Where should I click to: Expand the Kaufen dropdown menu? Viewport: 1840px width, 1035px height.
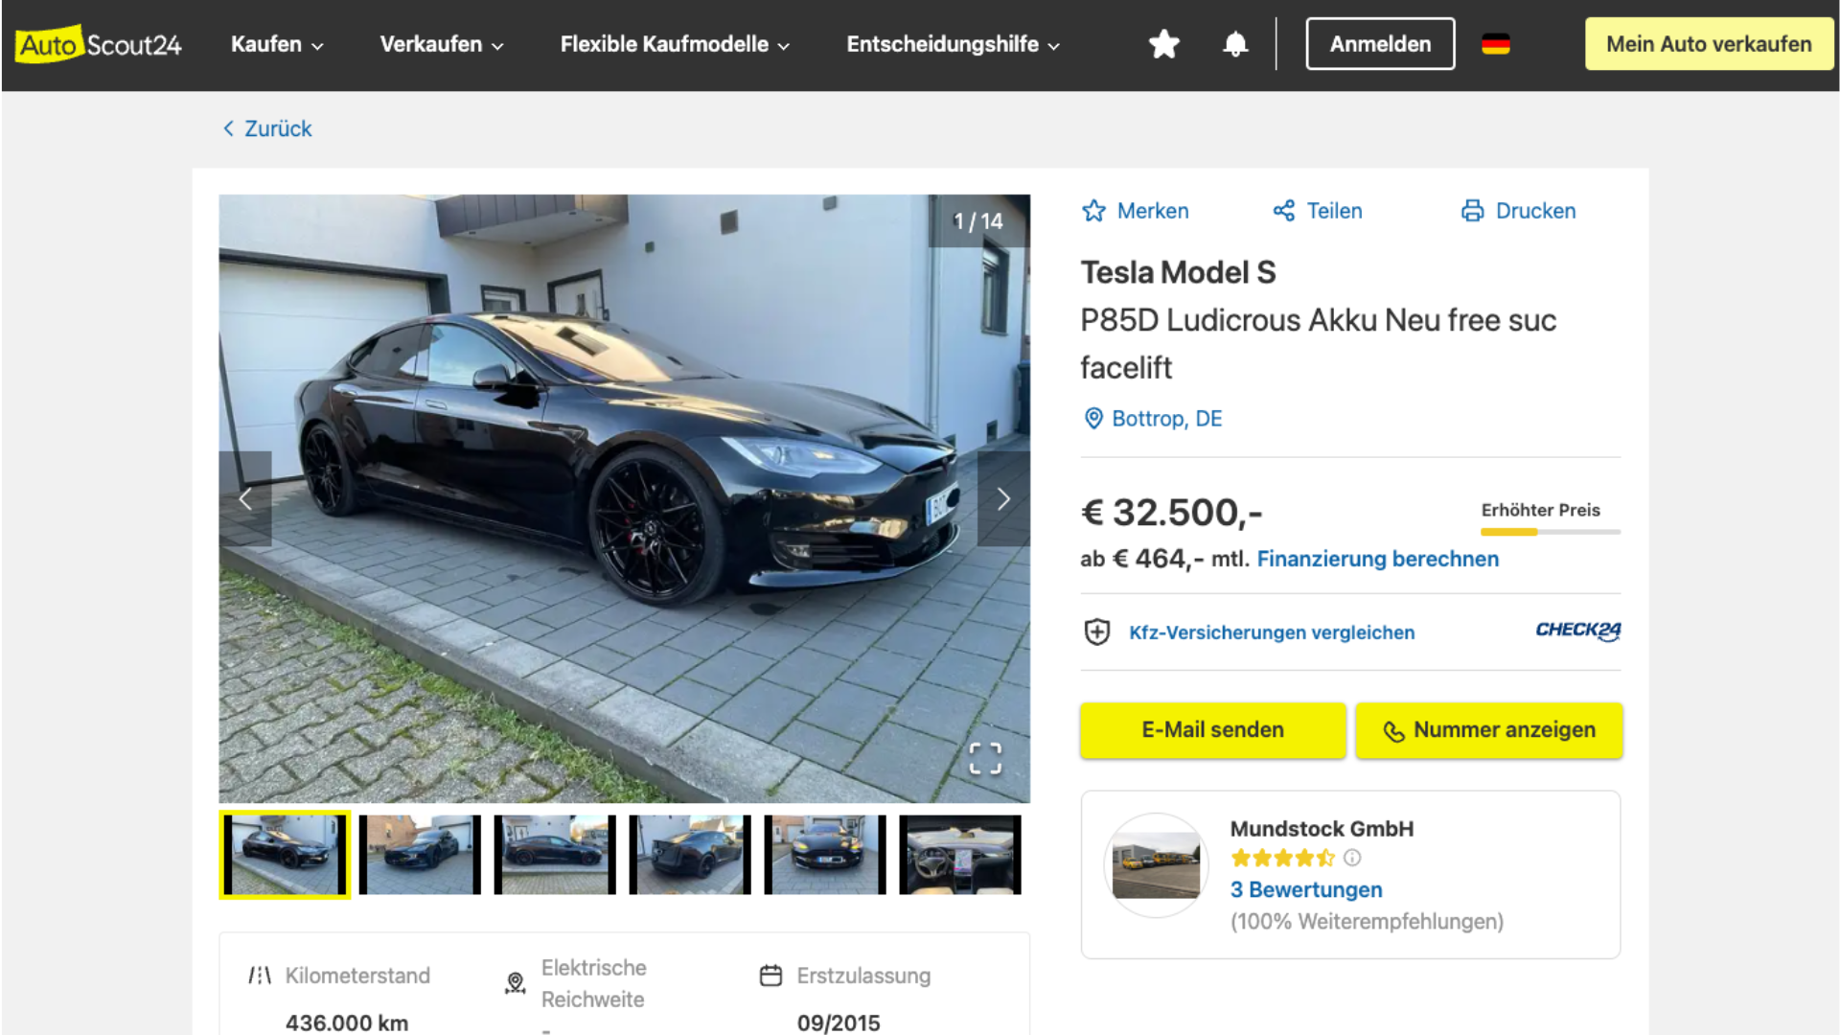click(x=277, y=44)
